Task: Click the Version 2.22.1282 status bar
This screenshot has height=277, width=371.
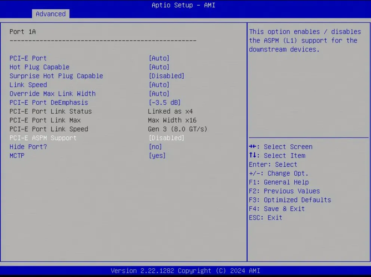Action: (x=183, y=271)
